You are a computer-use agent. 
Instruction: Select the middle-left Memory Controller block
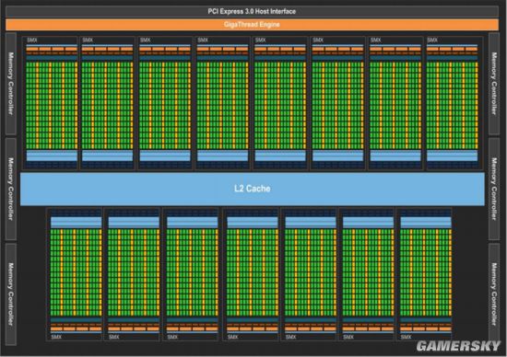(x=11, y=190)
